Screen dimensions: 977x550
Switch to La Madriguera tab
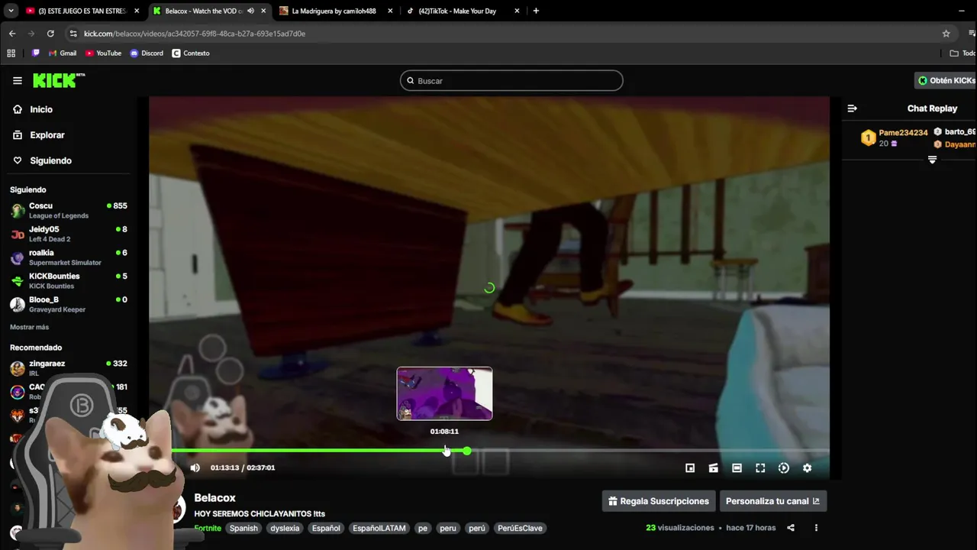coord(336,11)
